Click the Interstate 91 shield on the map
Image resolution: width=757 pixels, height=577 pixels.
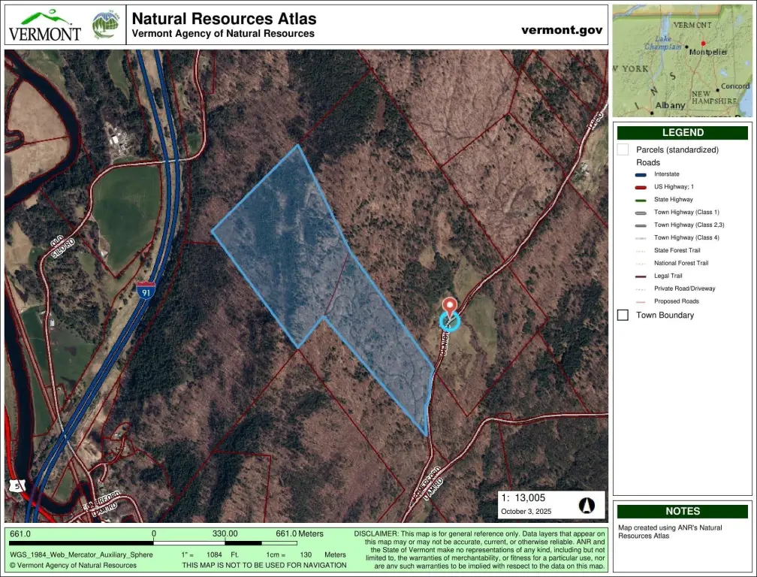(x=146, y=291)
